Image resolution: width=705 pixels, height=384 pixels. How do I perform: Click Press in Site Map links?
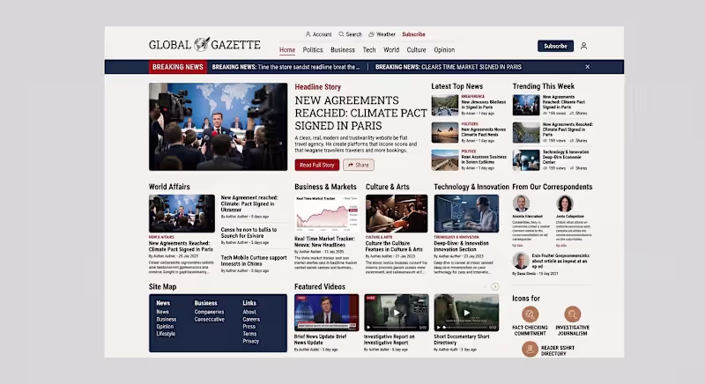click(249, 327)
